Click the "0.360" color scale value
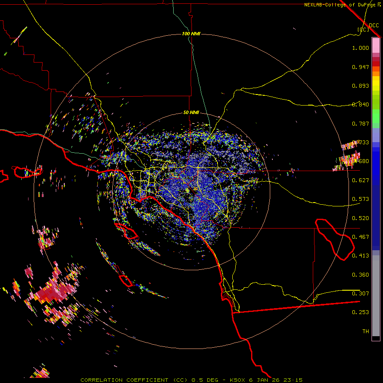The width and height of the screenshot is (383, 383). point(360,275)
